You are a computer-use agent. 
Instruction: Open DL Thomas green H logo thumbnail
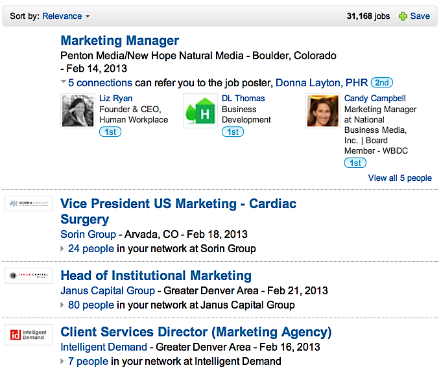click(x=200, y=111)
